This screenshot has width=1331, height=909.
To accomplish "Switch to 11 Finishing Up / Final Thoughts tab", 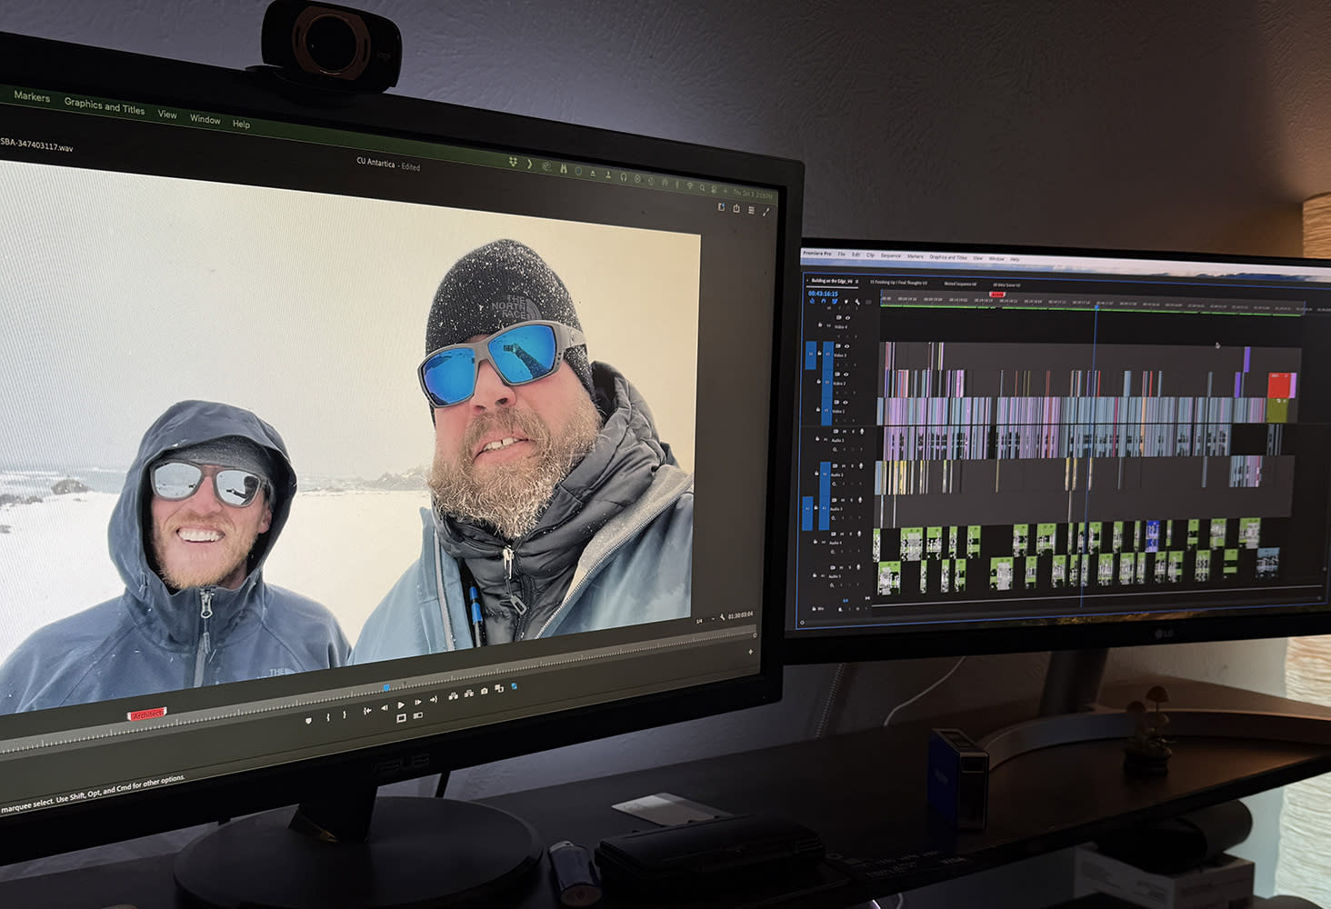I will click(x=898, y=283).
